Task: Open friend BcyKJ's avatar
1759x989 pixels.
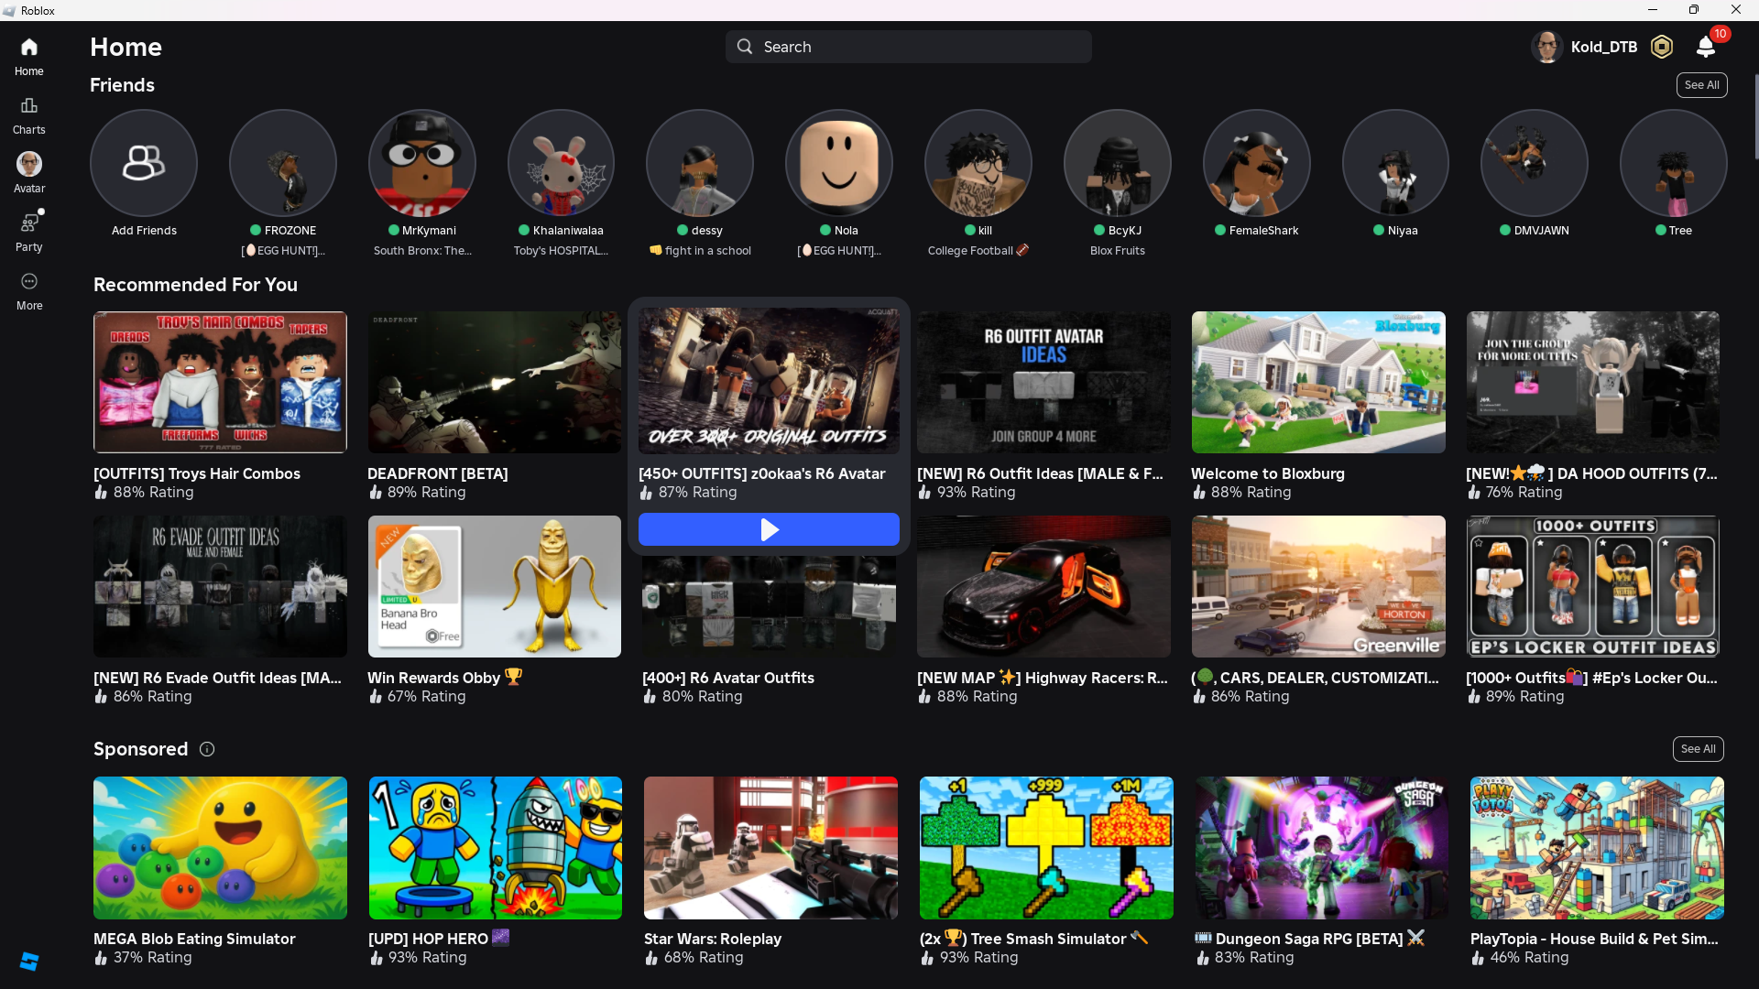Action: [x=1118, y=163]
